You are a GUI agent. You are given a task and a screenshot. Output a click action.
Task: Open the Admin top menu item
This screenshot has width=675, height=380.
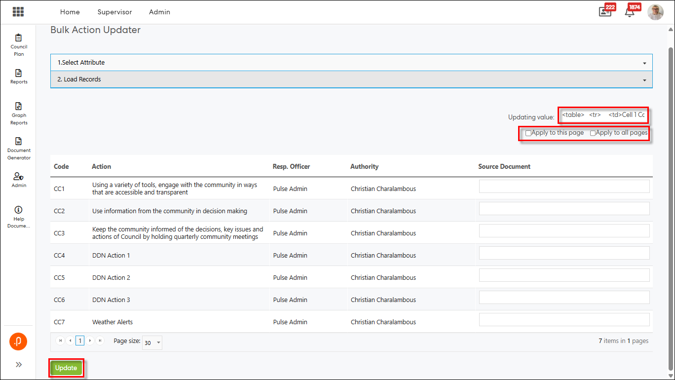(159, 12)
